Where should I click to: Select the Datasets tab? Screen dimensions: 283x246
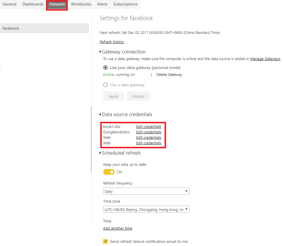[57, 4]
